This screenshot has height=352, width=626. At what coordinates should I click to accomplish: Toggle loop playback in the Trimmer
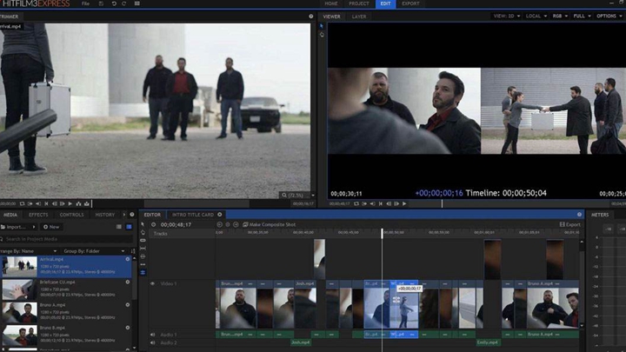(22, 203)
